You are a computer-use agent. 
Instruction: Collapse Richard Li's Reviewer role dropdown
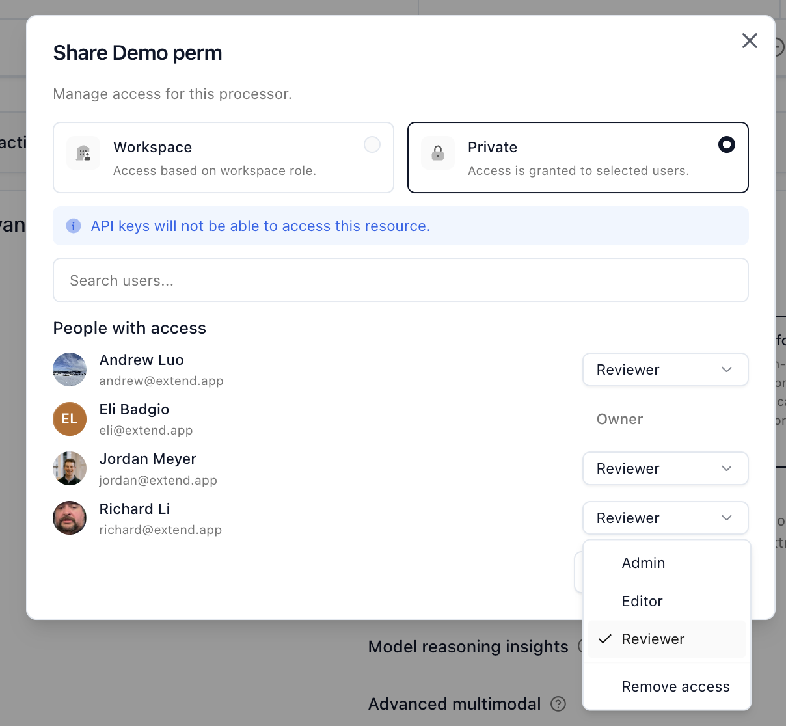coord(666,518)
